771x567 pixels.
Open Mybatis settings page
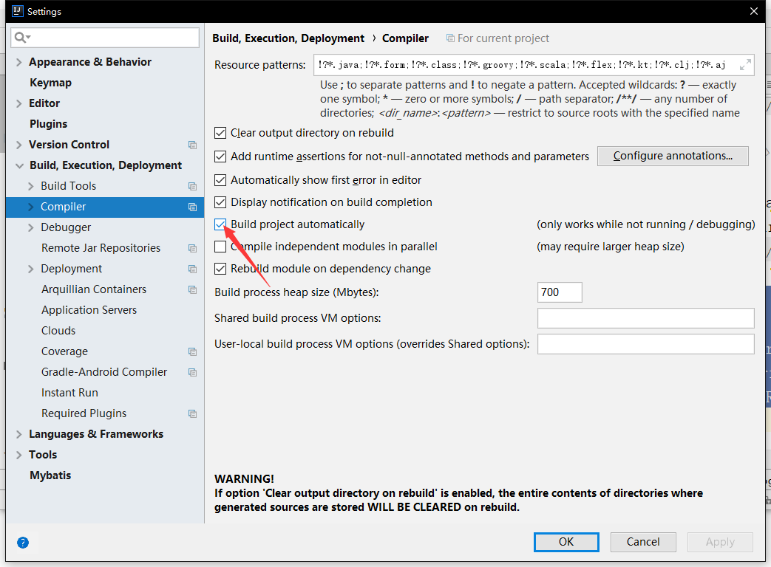[x=50, y=475]
